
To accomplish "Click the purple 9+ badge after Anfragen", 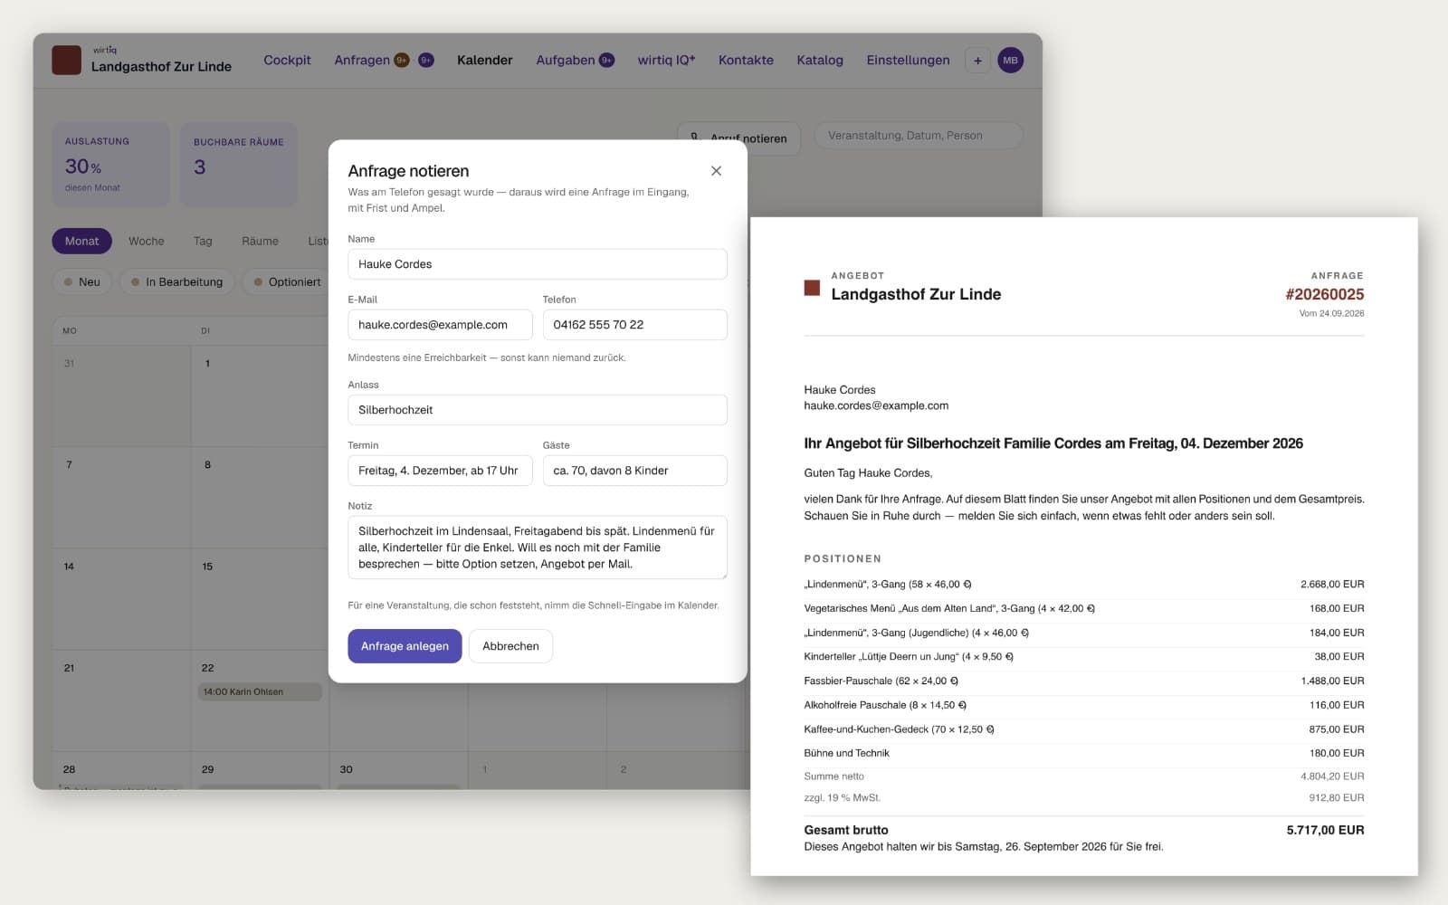I will (425, 61).
